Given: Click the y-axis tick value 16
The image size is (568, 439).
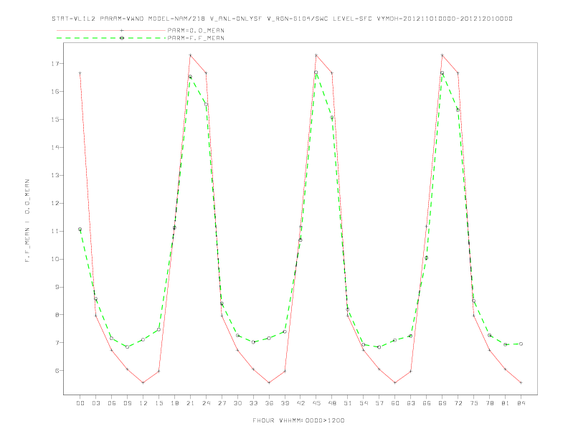Looking at the screenshot, I should coord(55,92).
